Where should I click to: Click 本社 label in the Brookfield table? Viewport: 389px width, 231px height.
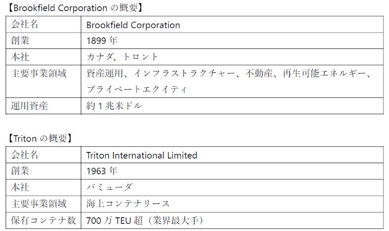20,57
